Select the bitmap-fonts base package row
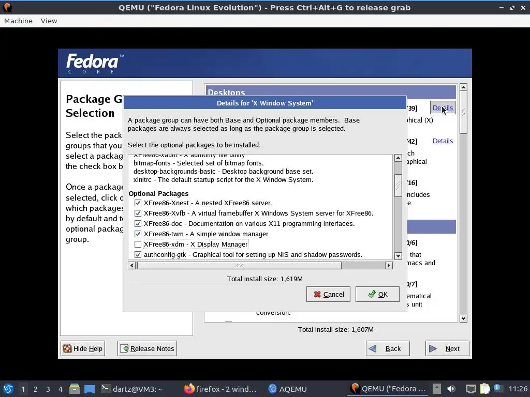Viewport: 530px width, 397px height. click(x=198, y=163)
